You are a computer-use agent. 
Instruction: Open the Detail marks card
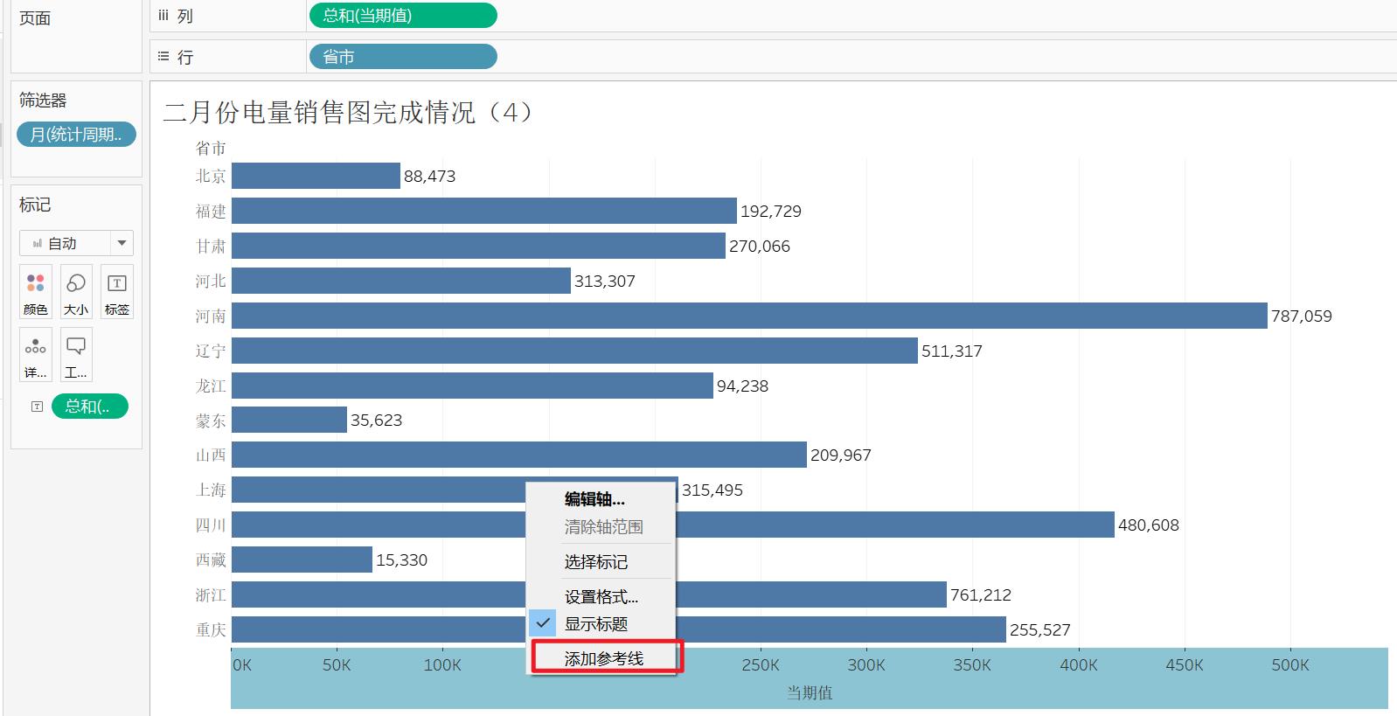pyautogui.click(x=36, y=355)
